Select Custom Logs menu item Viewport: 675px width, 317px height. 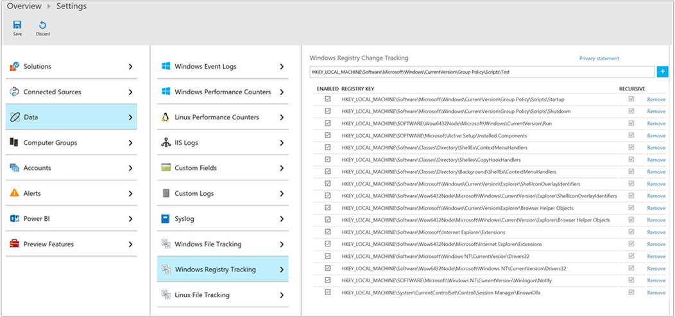click(223, 193)
